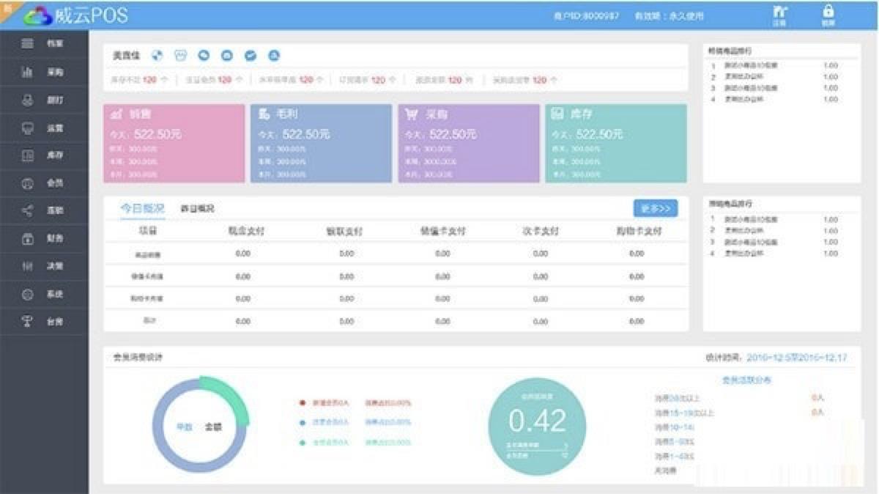Switch to the 昨日概况 tab
Viewport: 879px width, 494px height.
[x=197, y=209]
